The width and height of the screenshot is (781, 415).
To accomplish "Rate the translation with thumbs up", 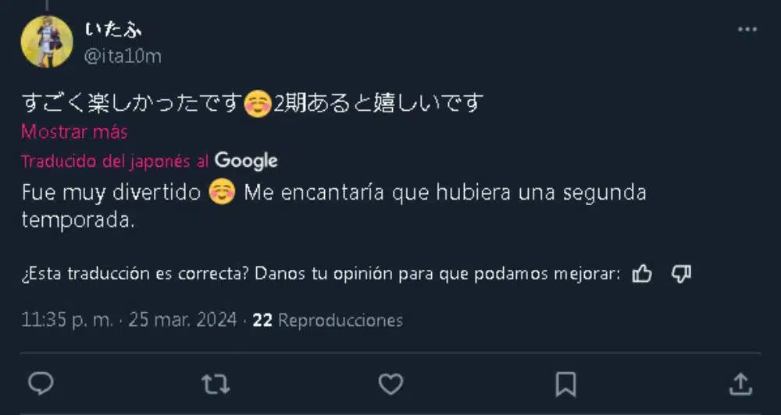I will [642, 274].
